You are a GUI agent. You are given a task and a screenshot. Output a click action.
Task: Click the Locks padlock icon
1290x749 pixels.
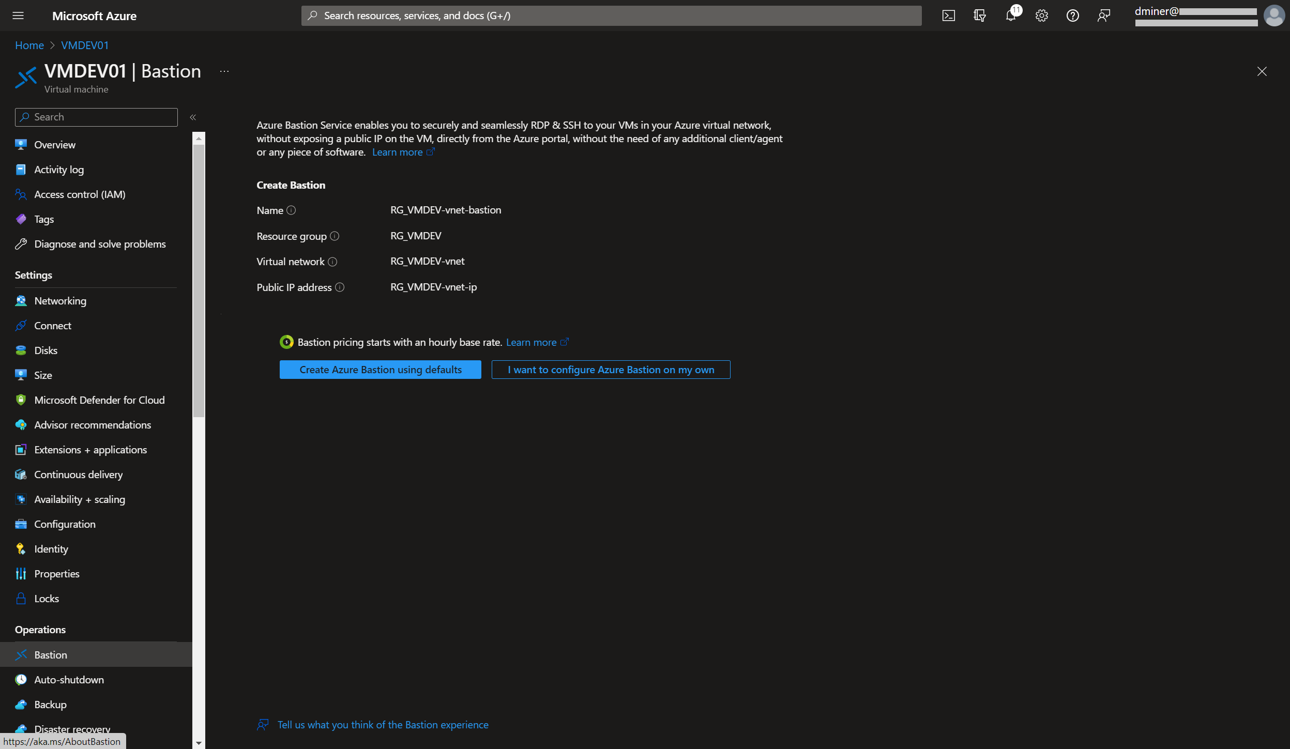tap(21, 599)
